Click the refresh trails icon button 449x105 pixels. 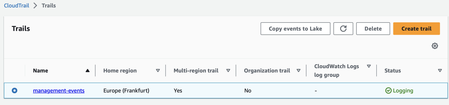tap(343, 29)
